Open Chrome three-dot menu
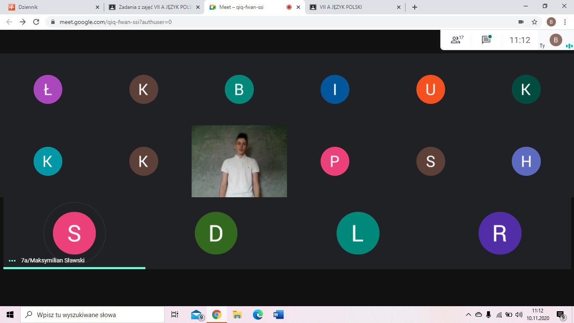574x323 pixels. 565,22
